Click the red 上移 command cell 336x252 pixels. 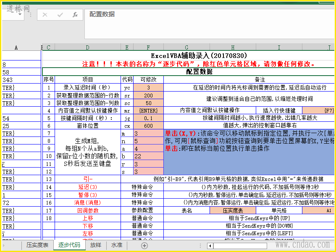(88, 218)
